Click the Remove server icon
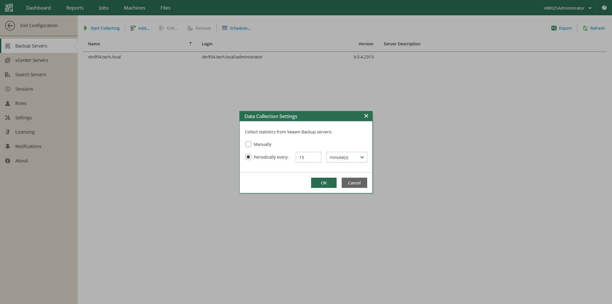Screen dimensions: 612x304 point(190,28)
